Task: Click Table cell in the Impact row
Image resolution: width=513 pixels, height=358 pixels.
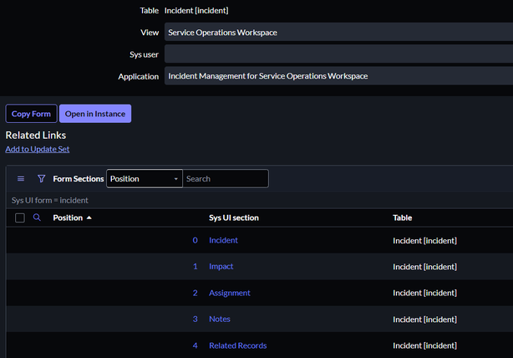Action: (x=424, y=267)
